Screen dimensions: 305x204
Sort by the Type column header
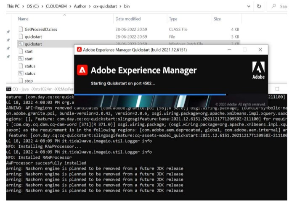[173, 19]
